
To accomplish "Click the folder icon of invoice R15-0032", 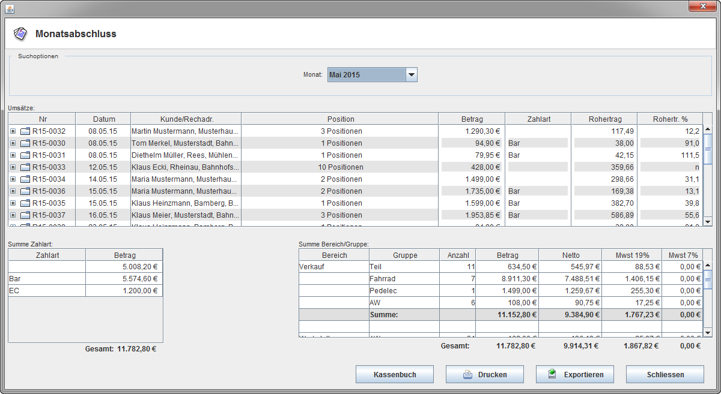I will (x=25, y=131).
